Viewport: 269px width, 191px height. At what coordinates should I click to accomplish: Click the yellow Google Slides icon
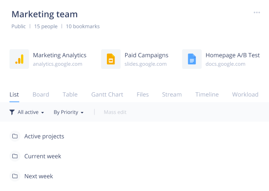(111, 59)
